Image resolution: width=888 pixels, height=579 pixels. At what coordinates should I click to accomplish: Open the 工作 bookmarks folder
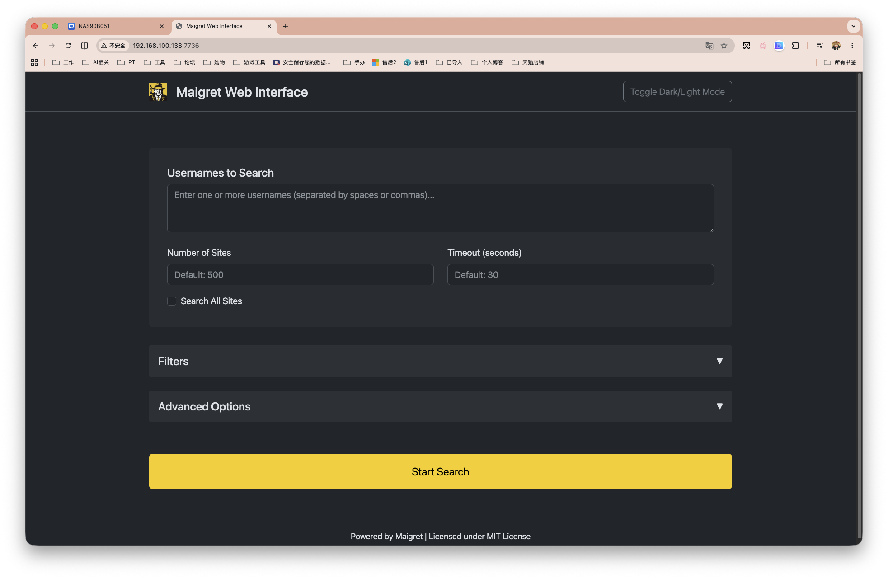click(x=63, y=62)
